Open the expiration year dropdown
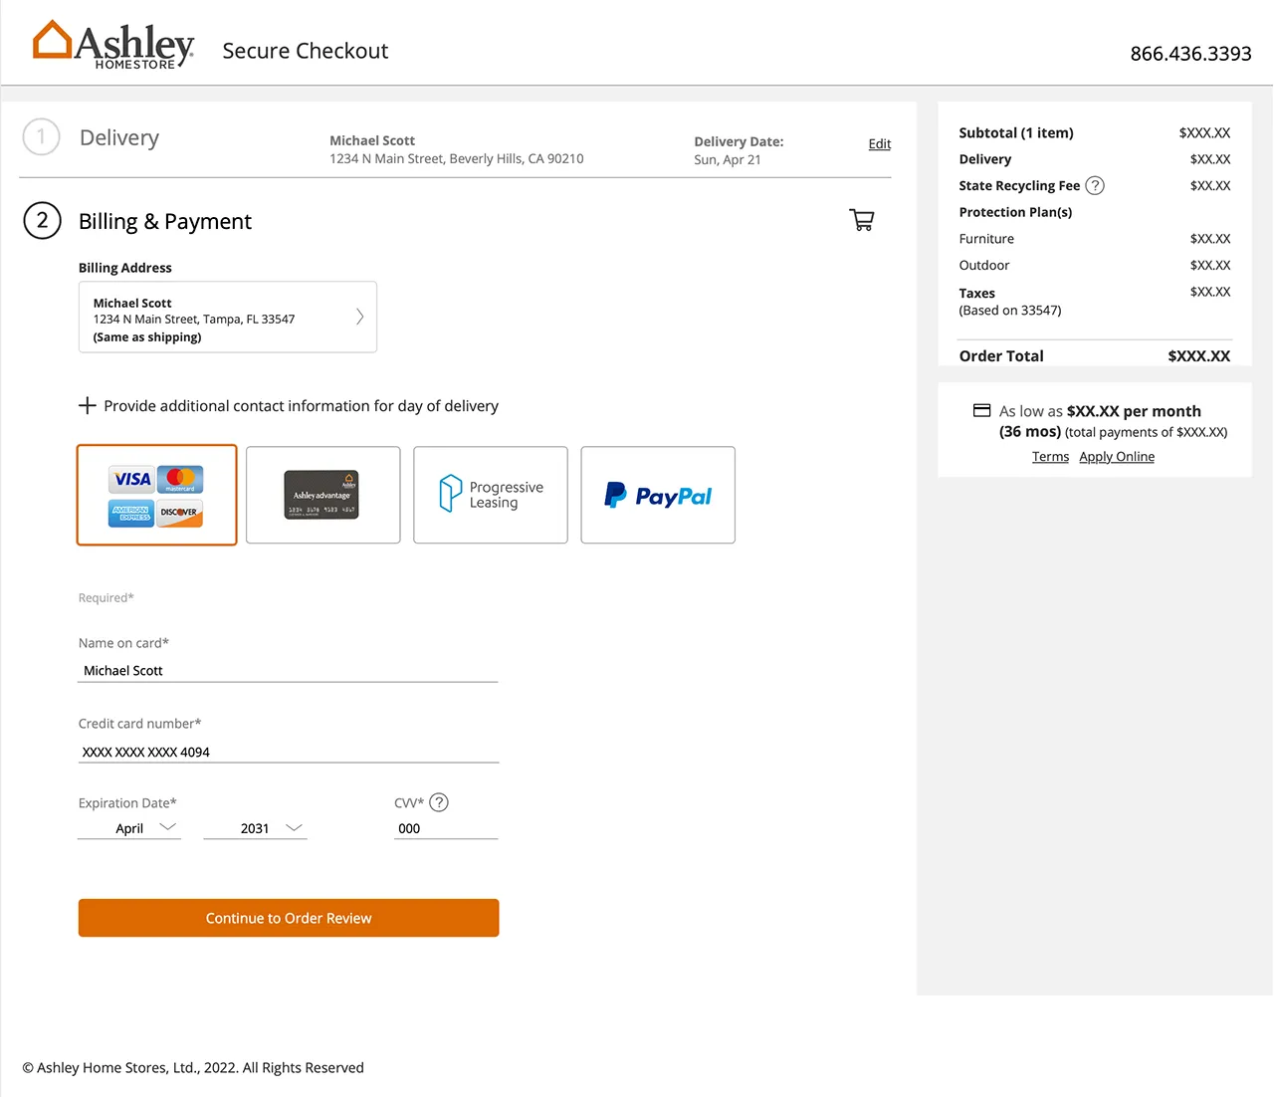Viewport: 1274px width, 1097px height. (255, 828)
